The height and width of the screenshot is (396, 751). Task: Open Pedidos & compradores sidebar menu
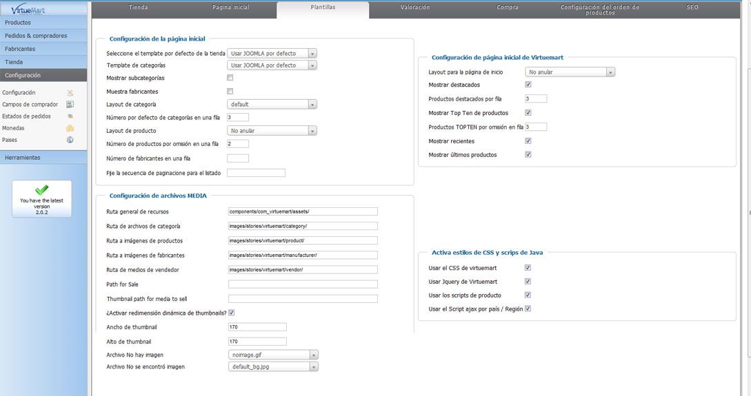(43, 36)
